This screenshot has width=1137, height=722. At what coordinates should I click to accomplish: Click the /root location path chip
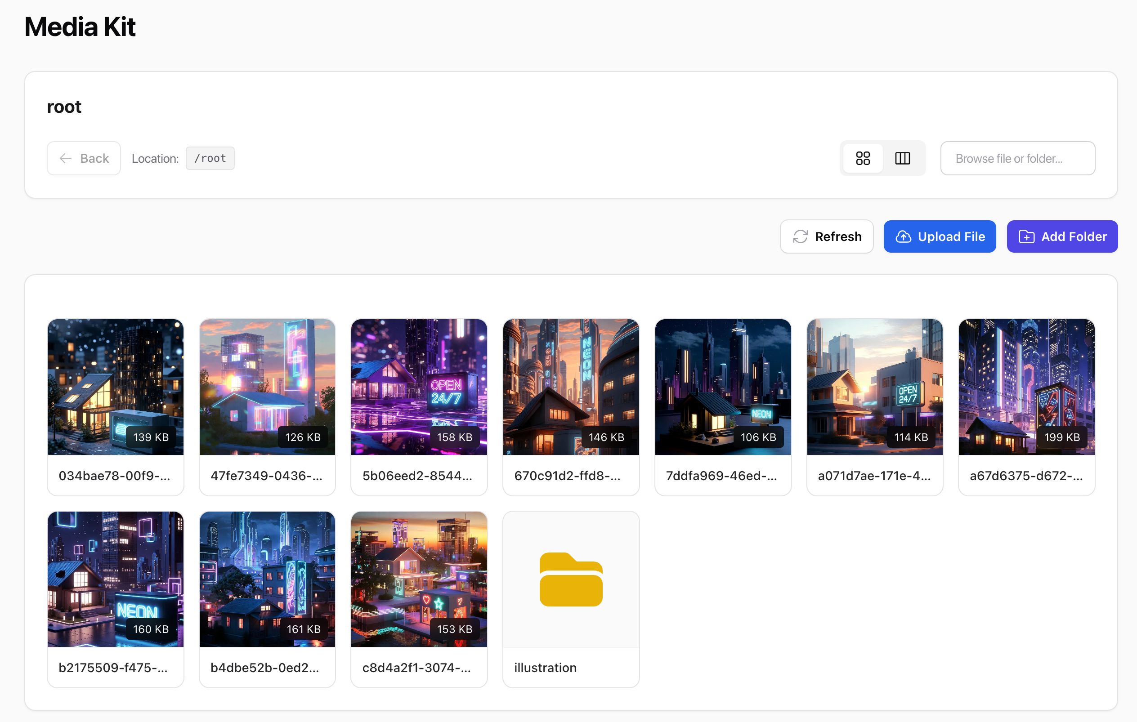click(x=210, y=158)
